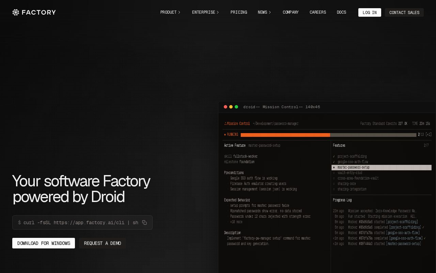The height and width of the screenshot is (273, 436).
Task: Select the sharing-core feature row
Action: [x=381, y=184]
